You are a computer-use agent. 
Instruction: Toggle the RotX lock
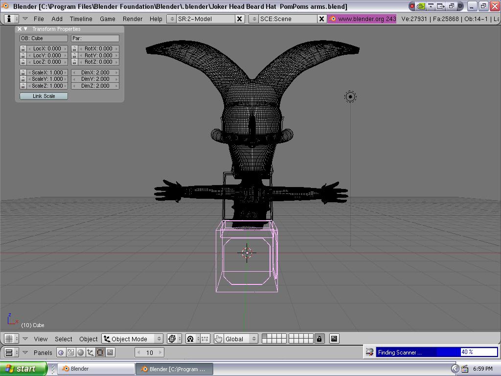[x=74, y=48]
